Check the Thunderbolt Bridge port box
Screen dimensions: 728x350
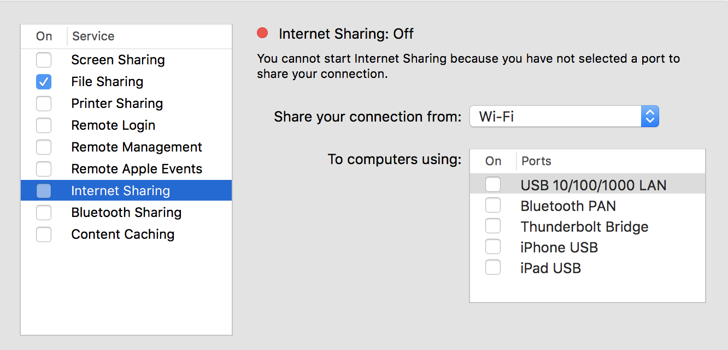493,226
